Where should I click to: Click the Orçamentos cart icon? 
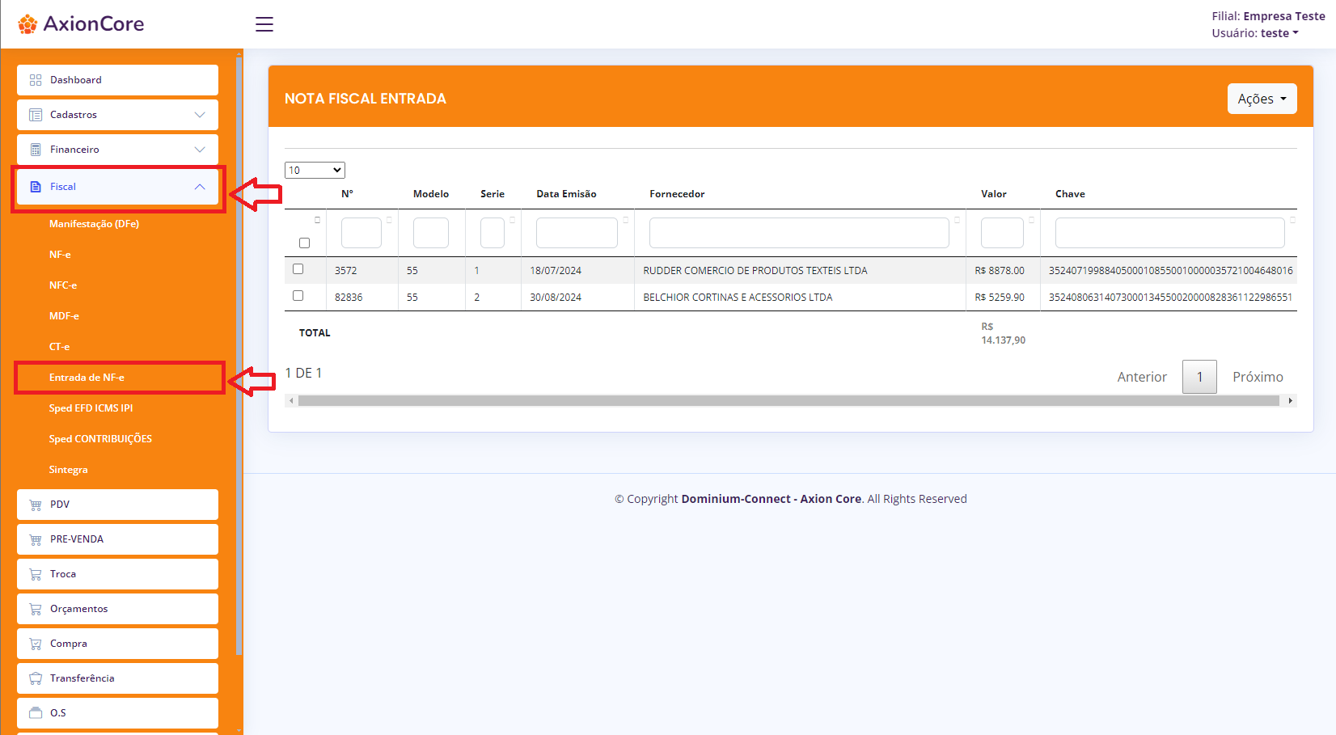pyautogui.click(x=36, y=609)
